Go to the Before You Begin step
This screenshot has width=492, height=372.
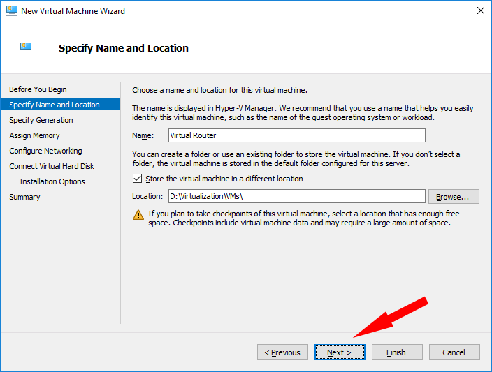(38, 89)
